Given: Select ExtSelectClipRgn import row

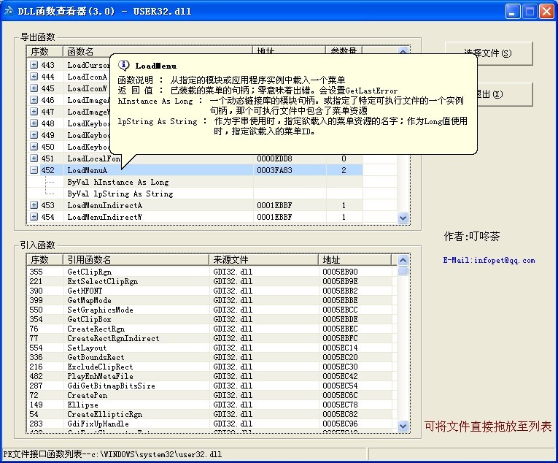Looking at the screenshot, I should click(211, 281).
